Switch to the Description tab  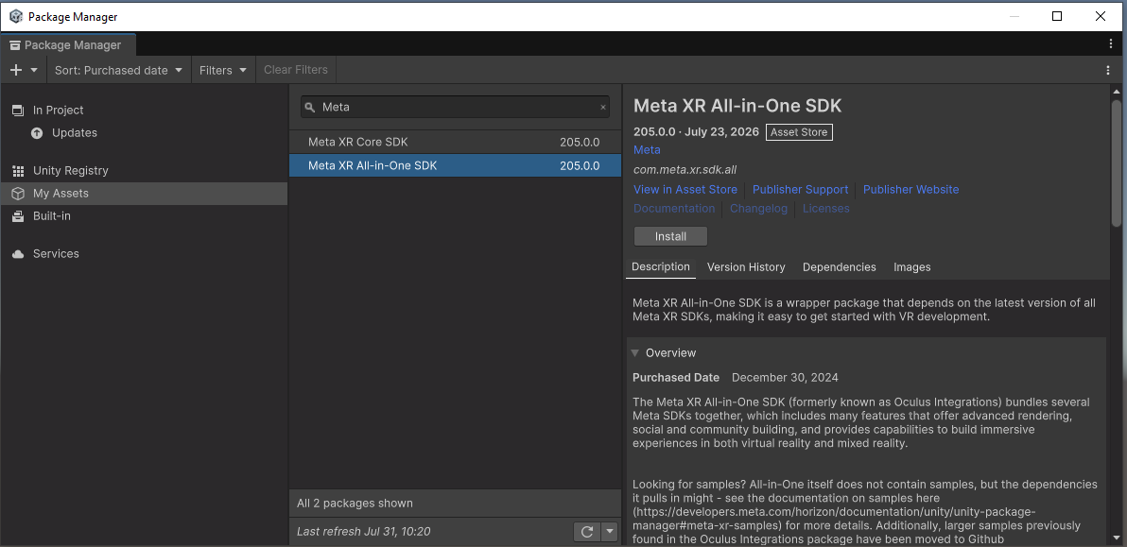[661, 266]
